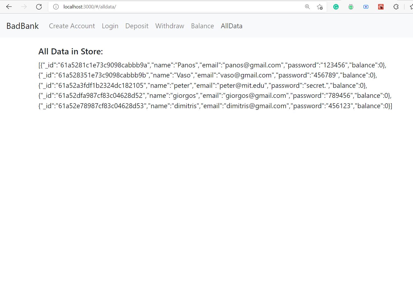The width and height of the screenshot is (413, 302).
Task: Switch to the Balance section
Action: coord(202,26)
